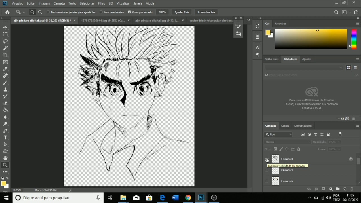
Task: Choose the Zoom In mode icon
Action: coord(32,12)
